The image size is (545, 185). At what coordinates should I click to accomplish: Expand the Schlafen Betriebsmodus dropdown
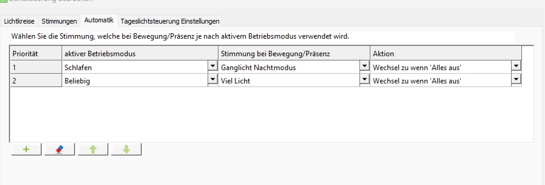pos(213,66)
